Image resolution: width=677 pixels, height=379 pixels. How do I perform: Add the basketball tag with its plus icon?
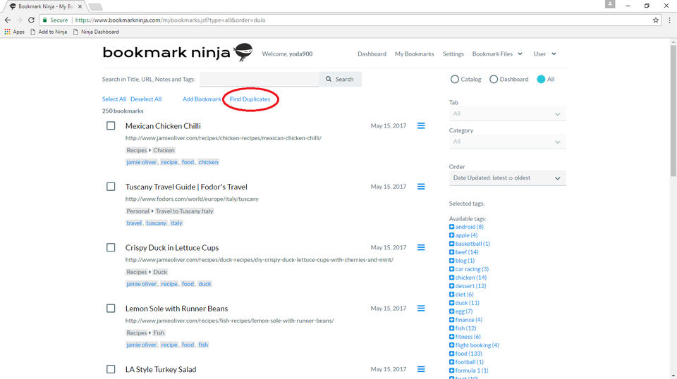click(x=451, y=244)
